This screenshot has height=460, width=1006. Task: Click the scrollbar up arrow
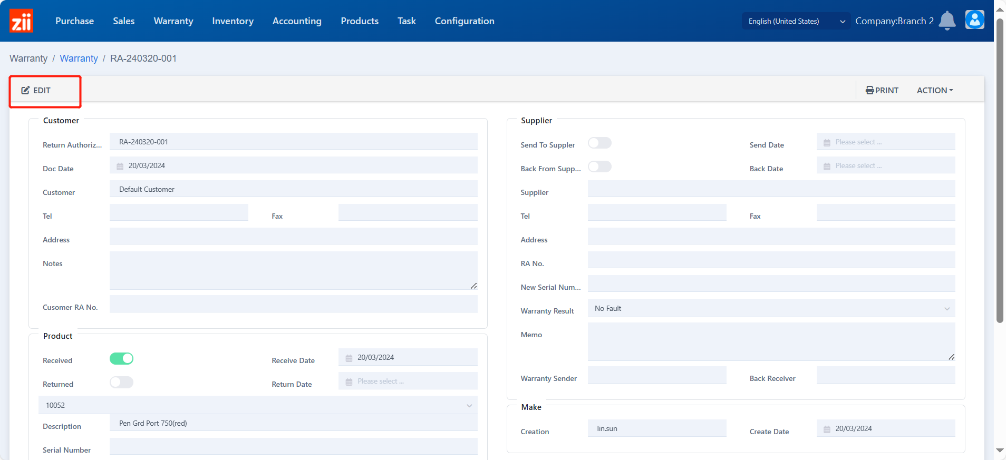click(1000, 9)
